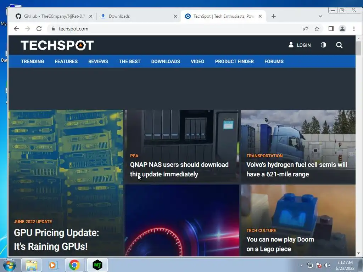363x272 pixels.
Task: Open the TRENDING menu
Action: coord(32,61)
